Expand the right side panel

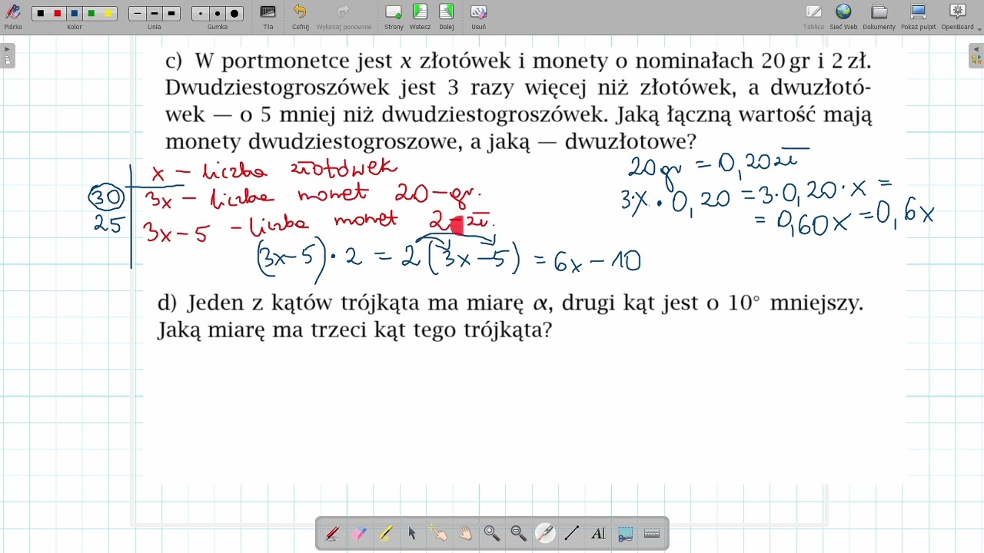pos(976,55)
